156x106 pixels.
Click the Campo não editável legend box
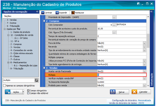[x=28, y=93]
